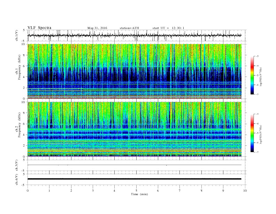This screenshot has width=276, height=214.
Task: Click the 2 kHz tick of ch.2 spectrogram
Action: [x=24, y=145]
